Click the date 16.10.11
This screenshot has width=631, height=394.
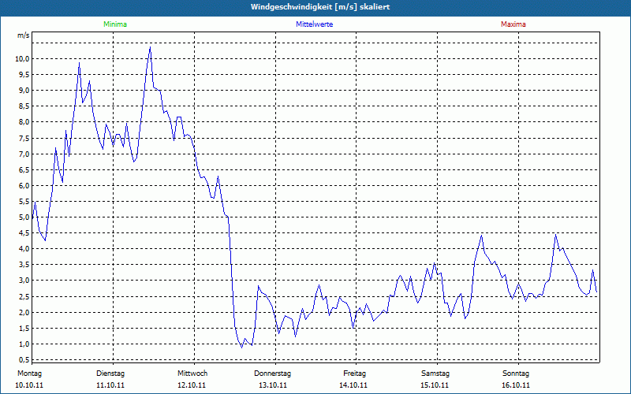pos(516,385)
